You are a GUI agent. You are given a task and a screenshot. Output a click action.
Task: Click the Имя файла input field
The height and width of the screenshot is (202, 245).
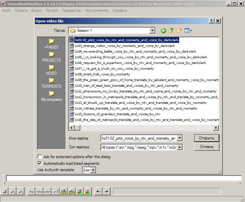point(139,138)
